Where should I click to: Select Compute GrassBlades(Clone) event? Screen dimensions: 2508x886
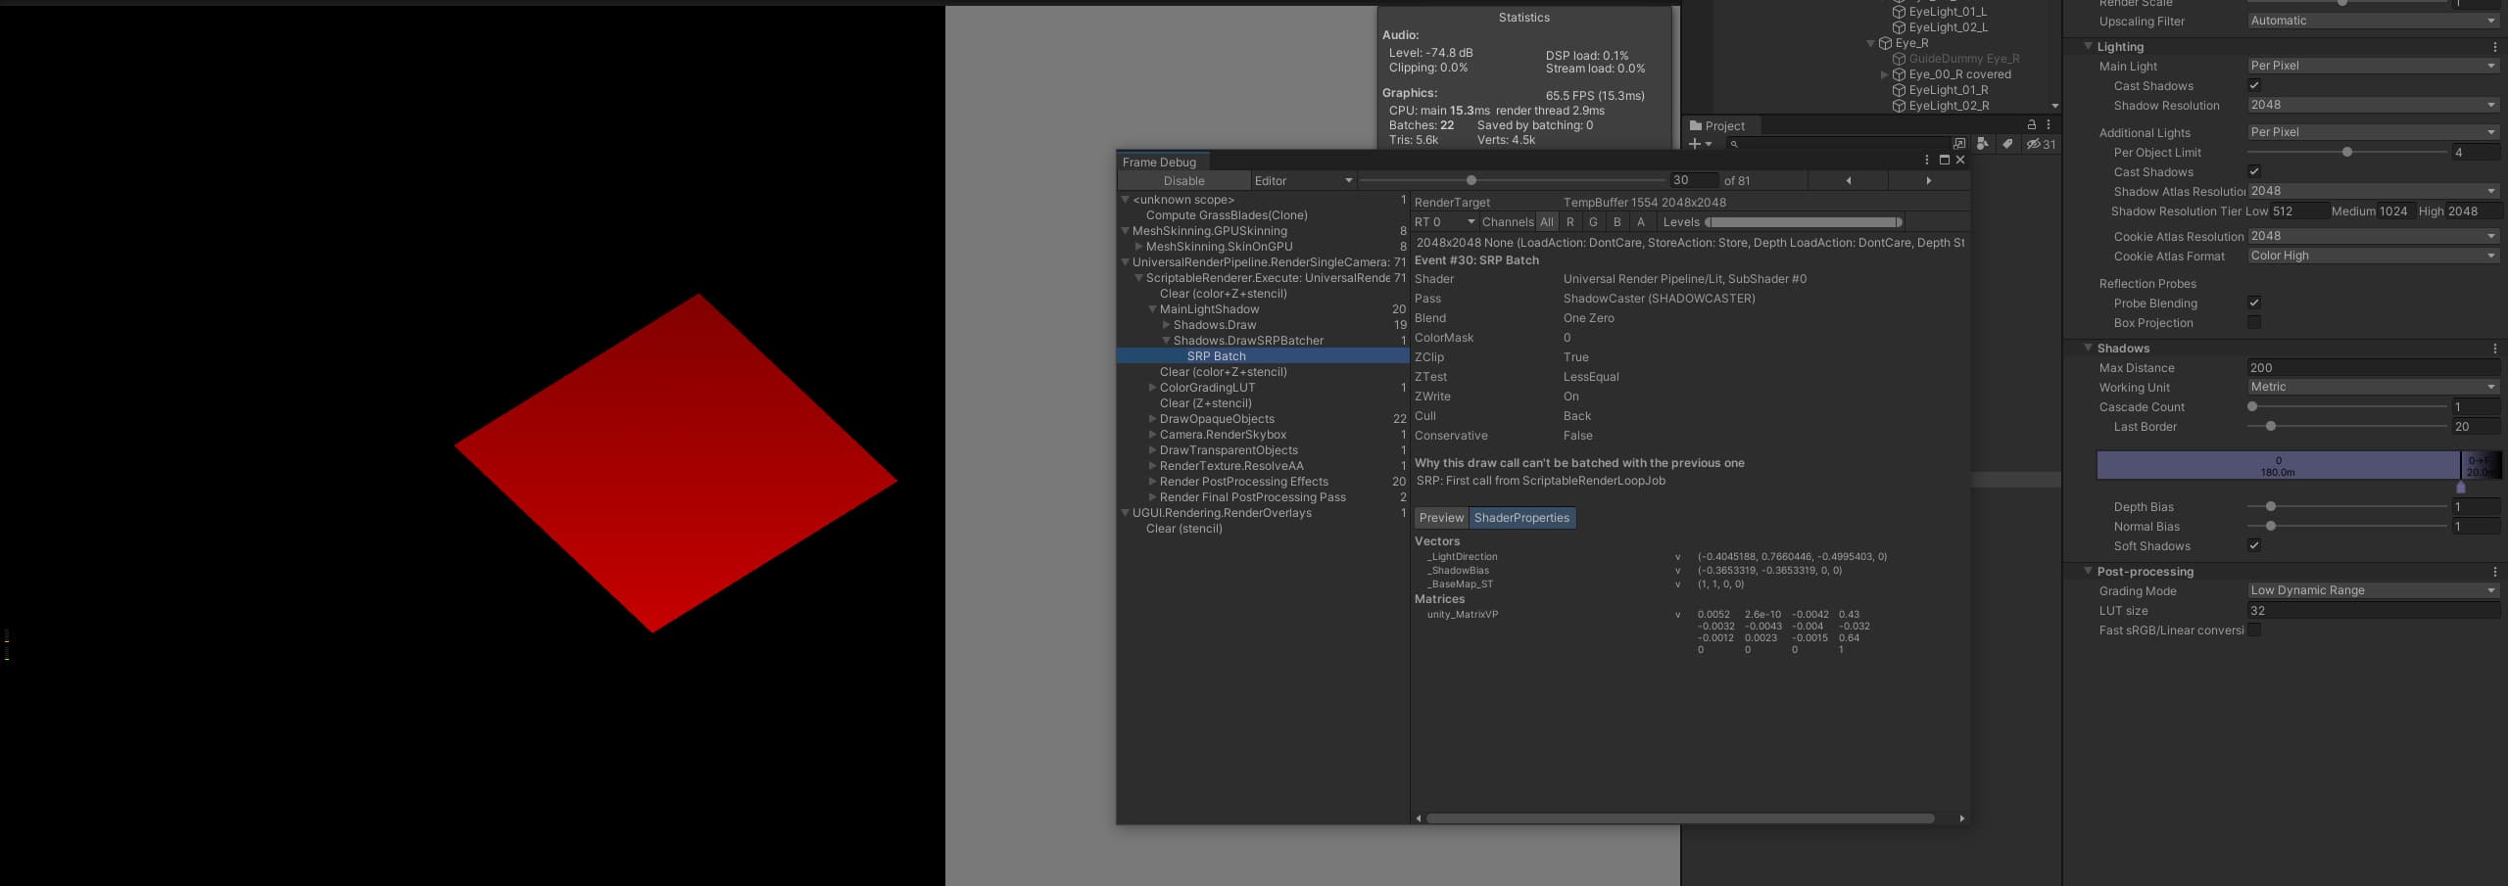click(x=1263, y=215)
